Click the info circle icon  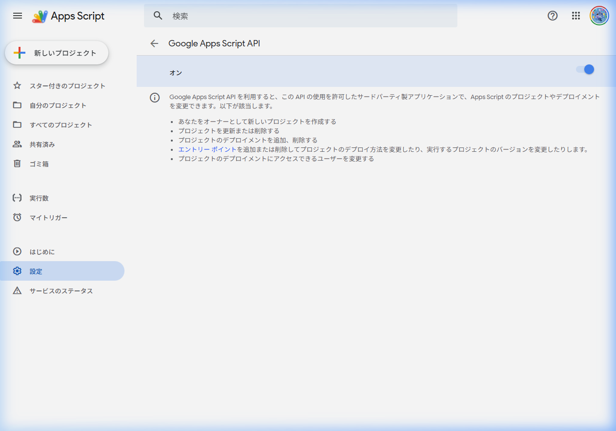(155, 98)
